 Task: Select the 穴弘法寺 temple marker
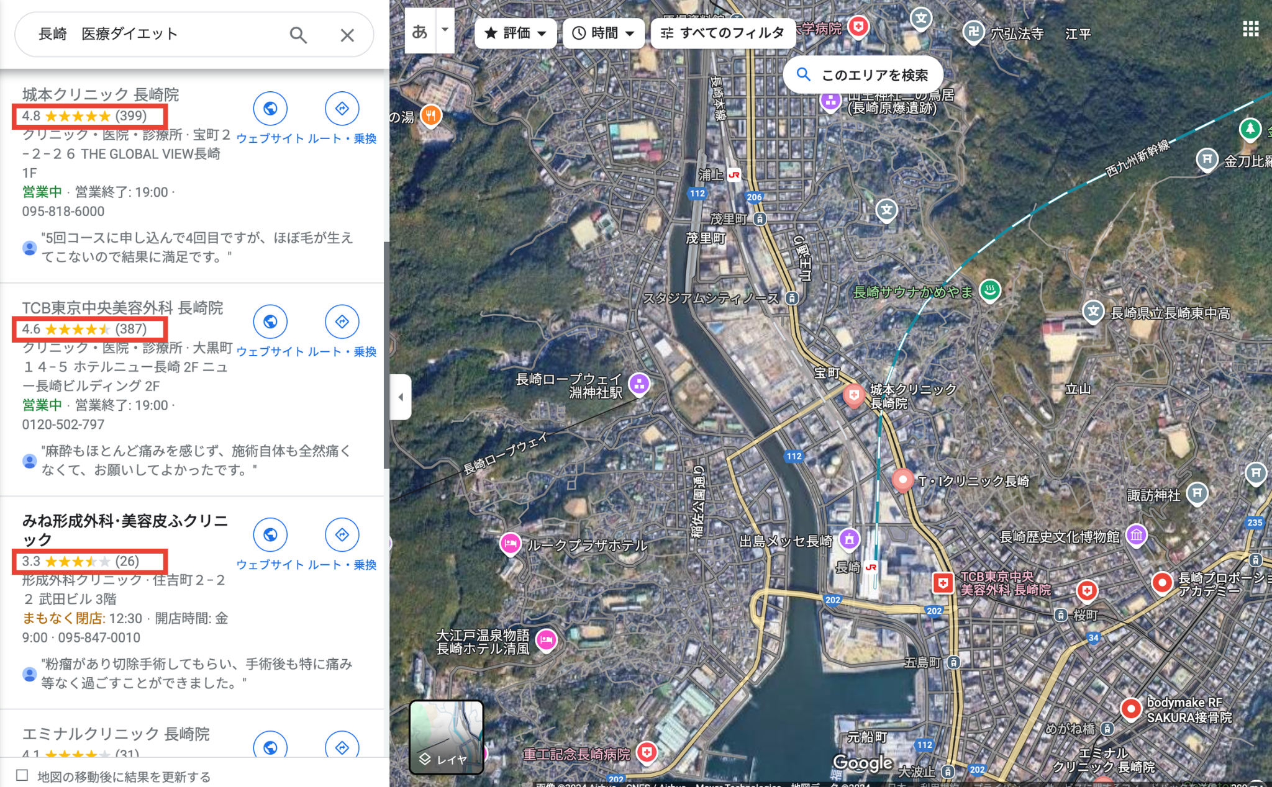(x=973, y=32)
